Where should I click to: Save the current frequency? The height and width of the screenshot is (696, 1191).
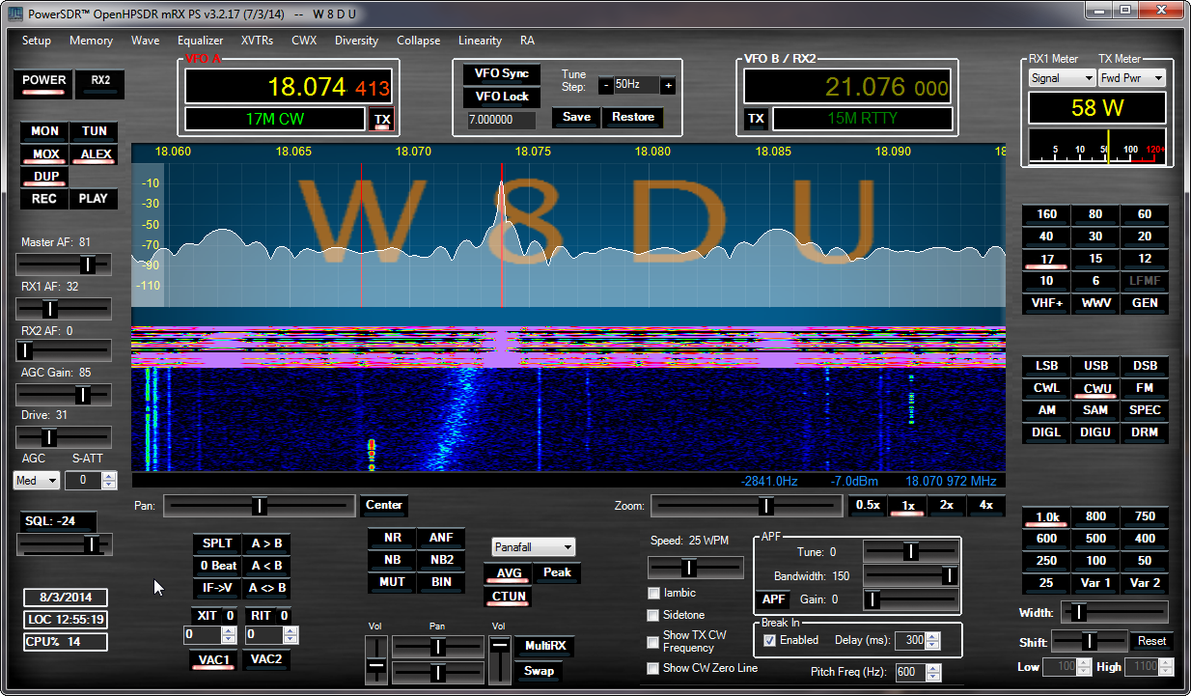(x=576, y=118)
